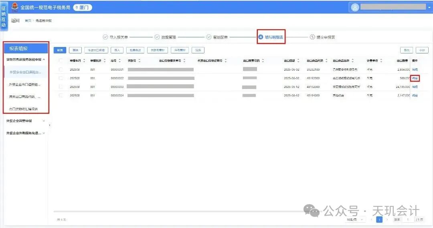
Task: Open the user account dropdown arrow
Action: tap(429, 8)
